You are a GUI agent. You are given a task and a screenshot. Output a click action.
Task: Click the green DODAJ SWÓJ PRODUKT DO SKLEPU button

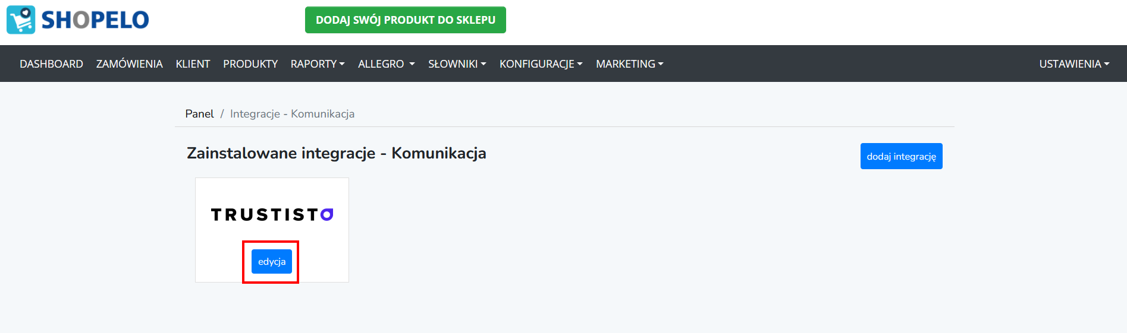pos(406,20)
